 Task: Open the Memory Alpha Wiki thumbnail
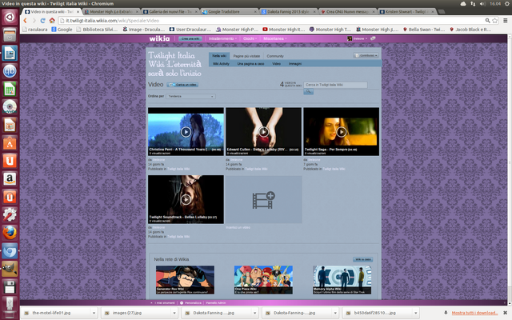(x=342, y=280)
